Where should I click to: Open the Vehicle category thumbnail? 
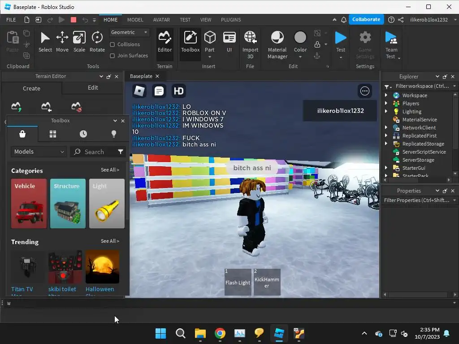coord(29,204)
